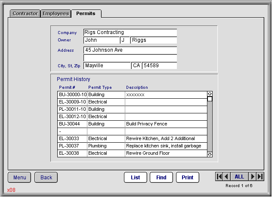
Task: Go to first record arrow
Action: (219, 177)
